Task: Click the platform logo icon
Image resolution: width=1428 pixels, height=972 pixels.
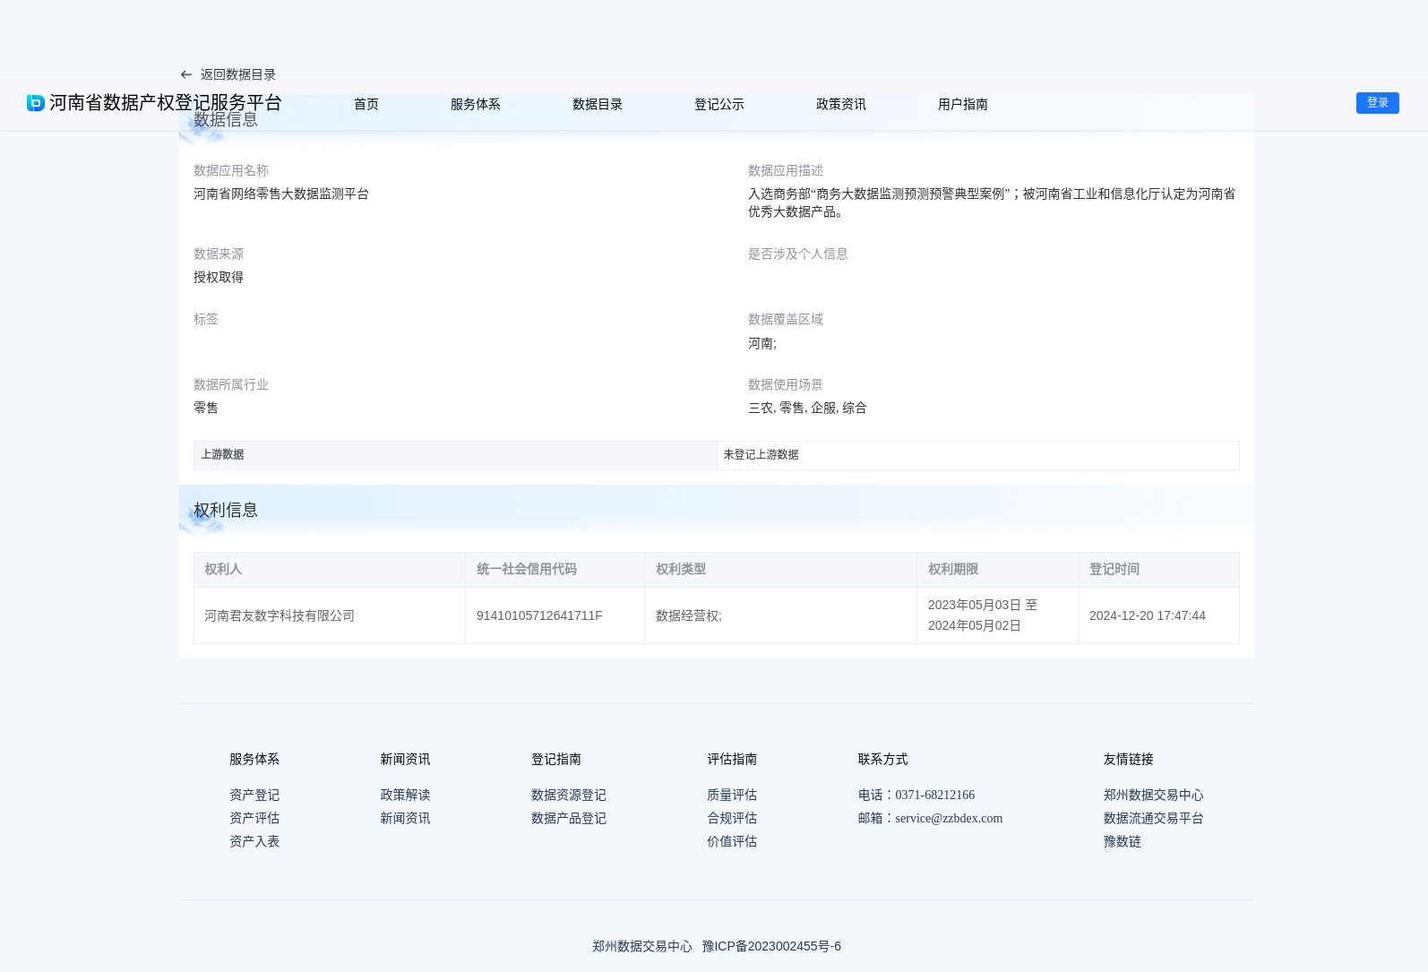Action: coord(36,103)
